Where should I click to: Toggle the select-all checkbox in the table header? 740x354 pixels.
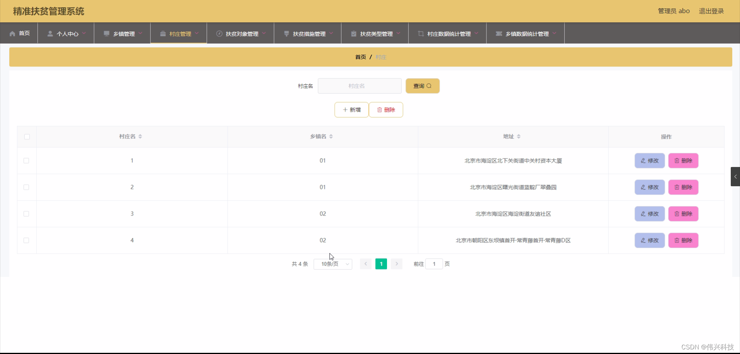27,137
